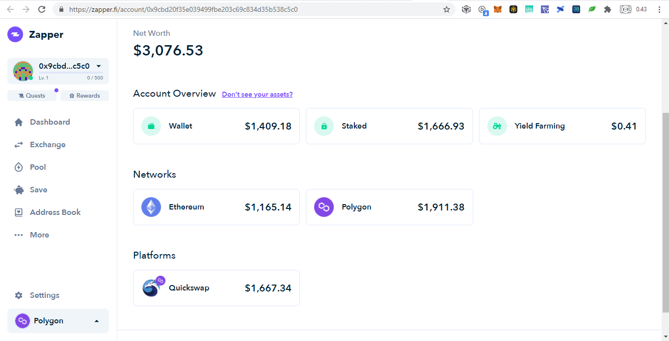669x341 pixels.
Task: Click the Rewards button
Action: tap(84, 96)
